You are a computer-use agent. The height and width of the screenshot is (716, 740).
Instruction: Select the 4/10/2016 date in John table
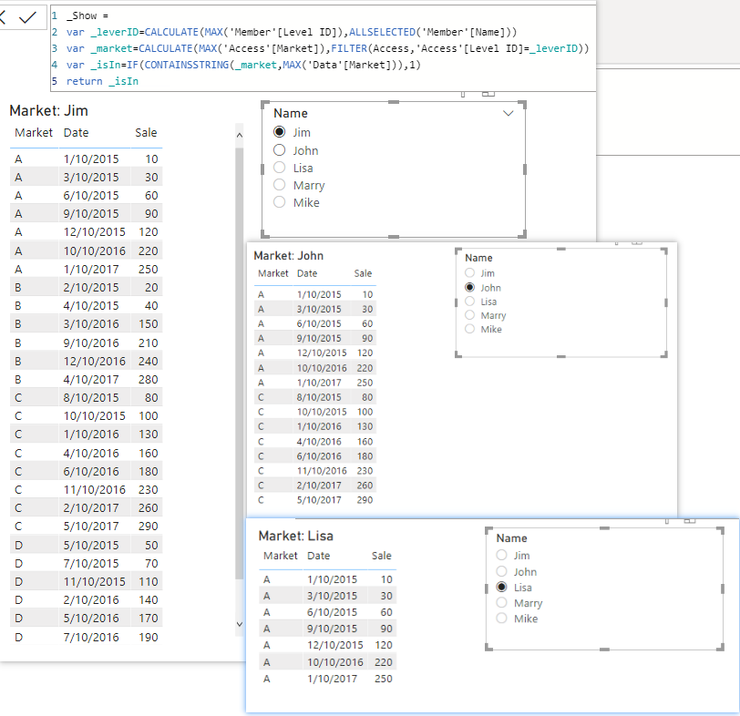click(319, 442)
